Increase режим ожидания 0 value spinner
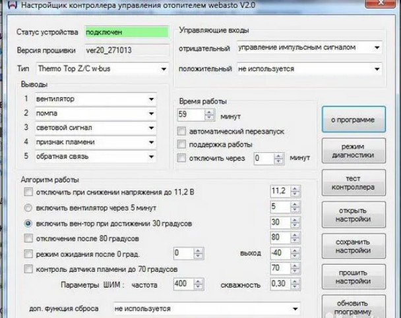This screenshot has width=401, height=318. [199, 251]
